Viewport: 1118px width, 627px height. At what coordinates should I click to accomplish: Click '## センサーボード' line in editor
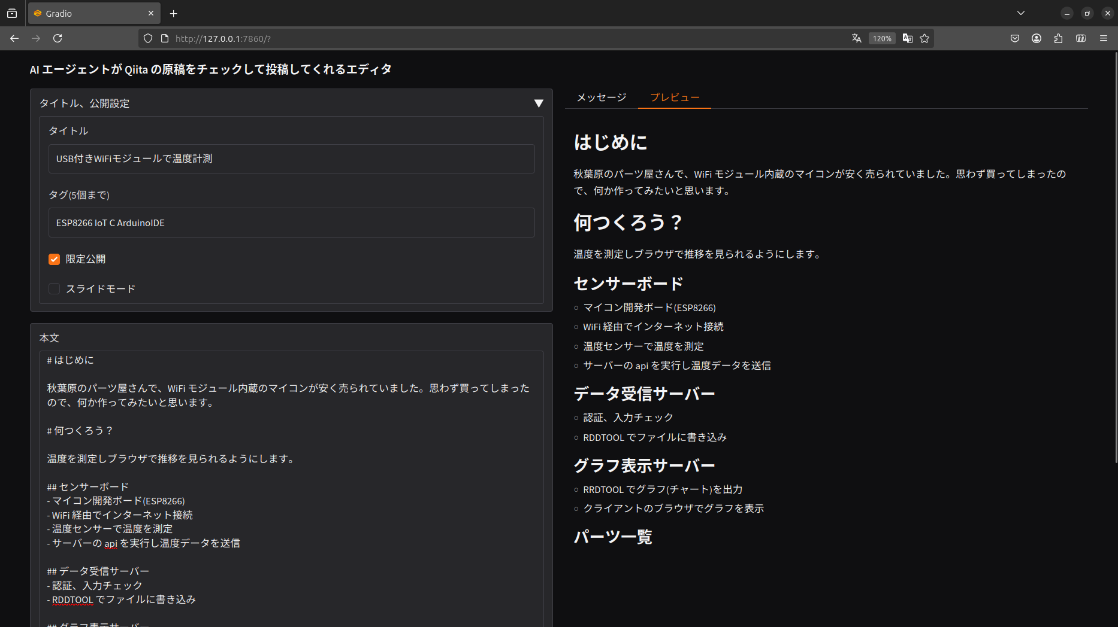pos(88,487)
